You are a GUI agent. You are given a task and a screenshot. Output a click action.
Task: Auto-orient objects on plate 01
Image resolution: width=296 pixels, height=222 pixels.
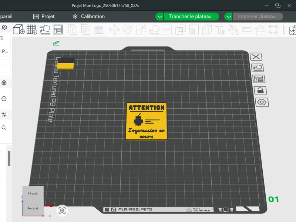click(x=258, y=68)
